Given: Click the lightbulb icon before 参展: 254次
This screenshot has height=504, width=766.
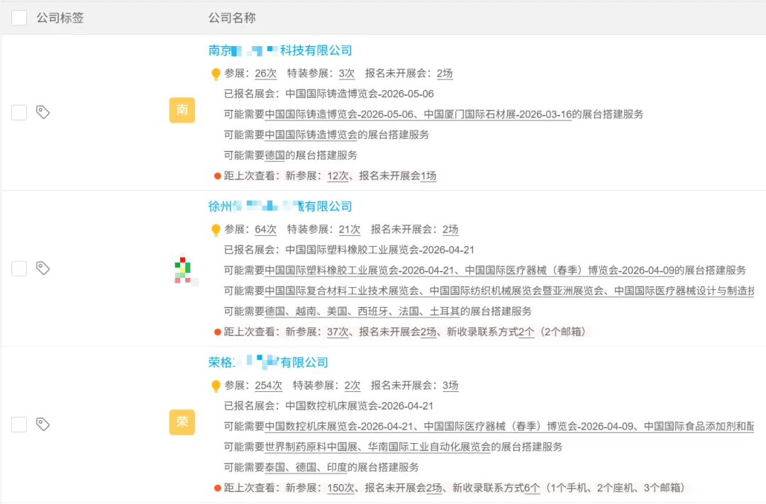Looking at the screenshot, I should click(x=214, y=385).
